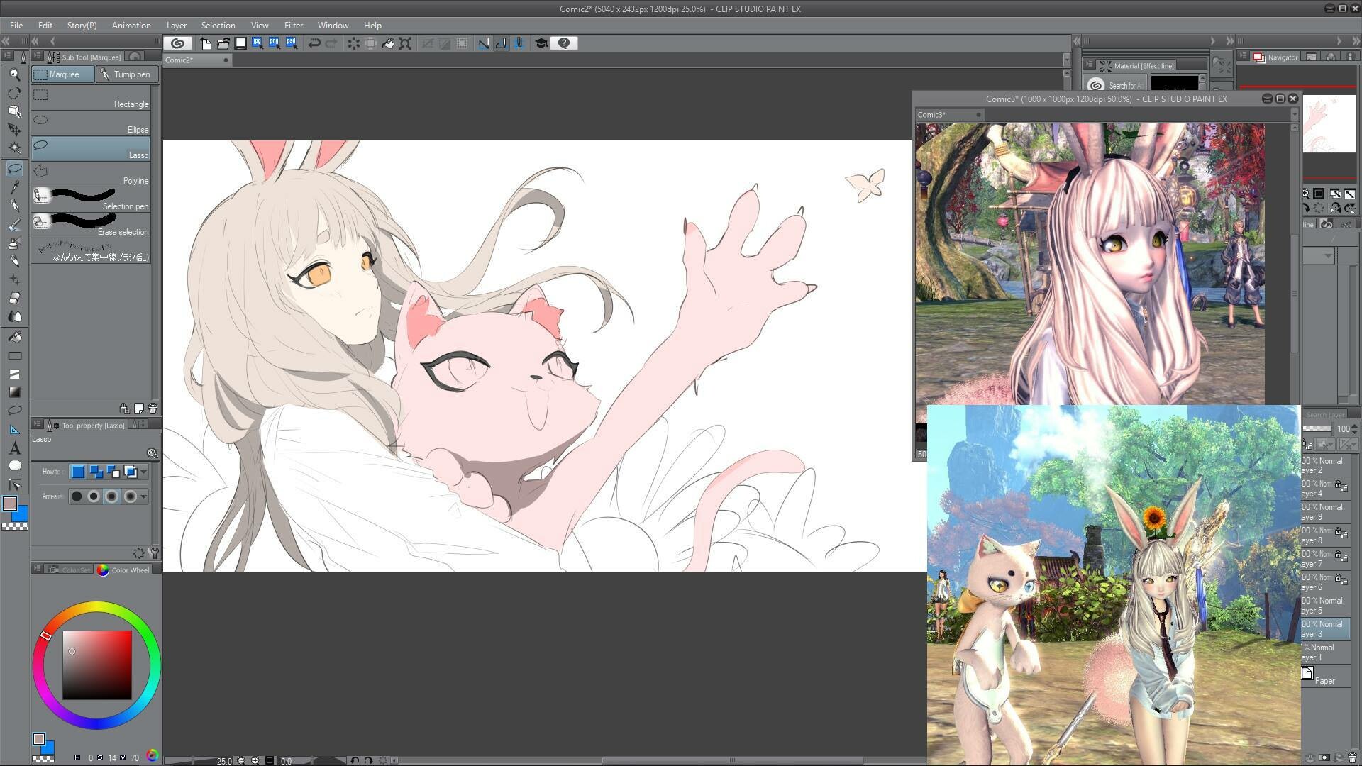Click Export as PSD toolbar icon
The image size is (1362, 766).
292,43
